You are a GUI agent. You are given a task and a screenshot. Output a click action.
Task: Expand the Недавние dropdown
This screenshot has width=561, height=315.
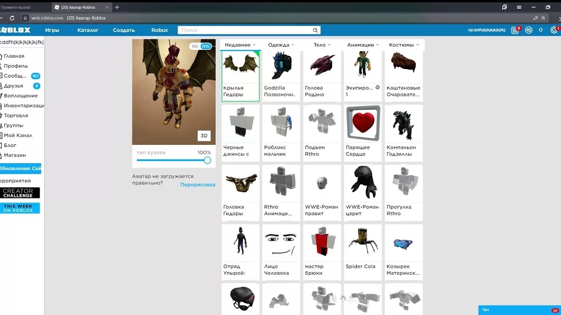coord(240,45)
